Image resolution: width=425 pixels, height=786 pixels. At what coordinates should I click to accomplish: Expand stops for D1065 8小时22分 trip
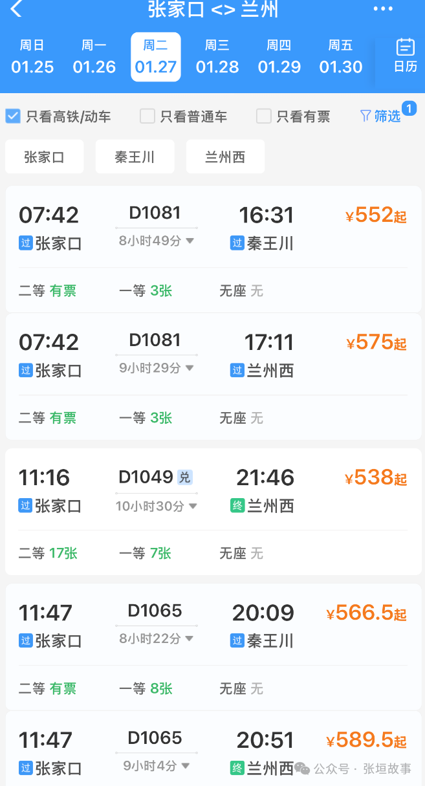[x=190, y=639]
